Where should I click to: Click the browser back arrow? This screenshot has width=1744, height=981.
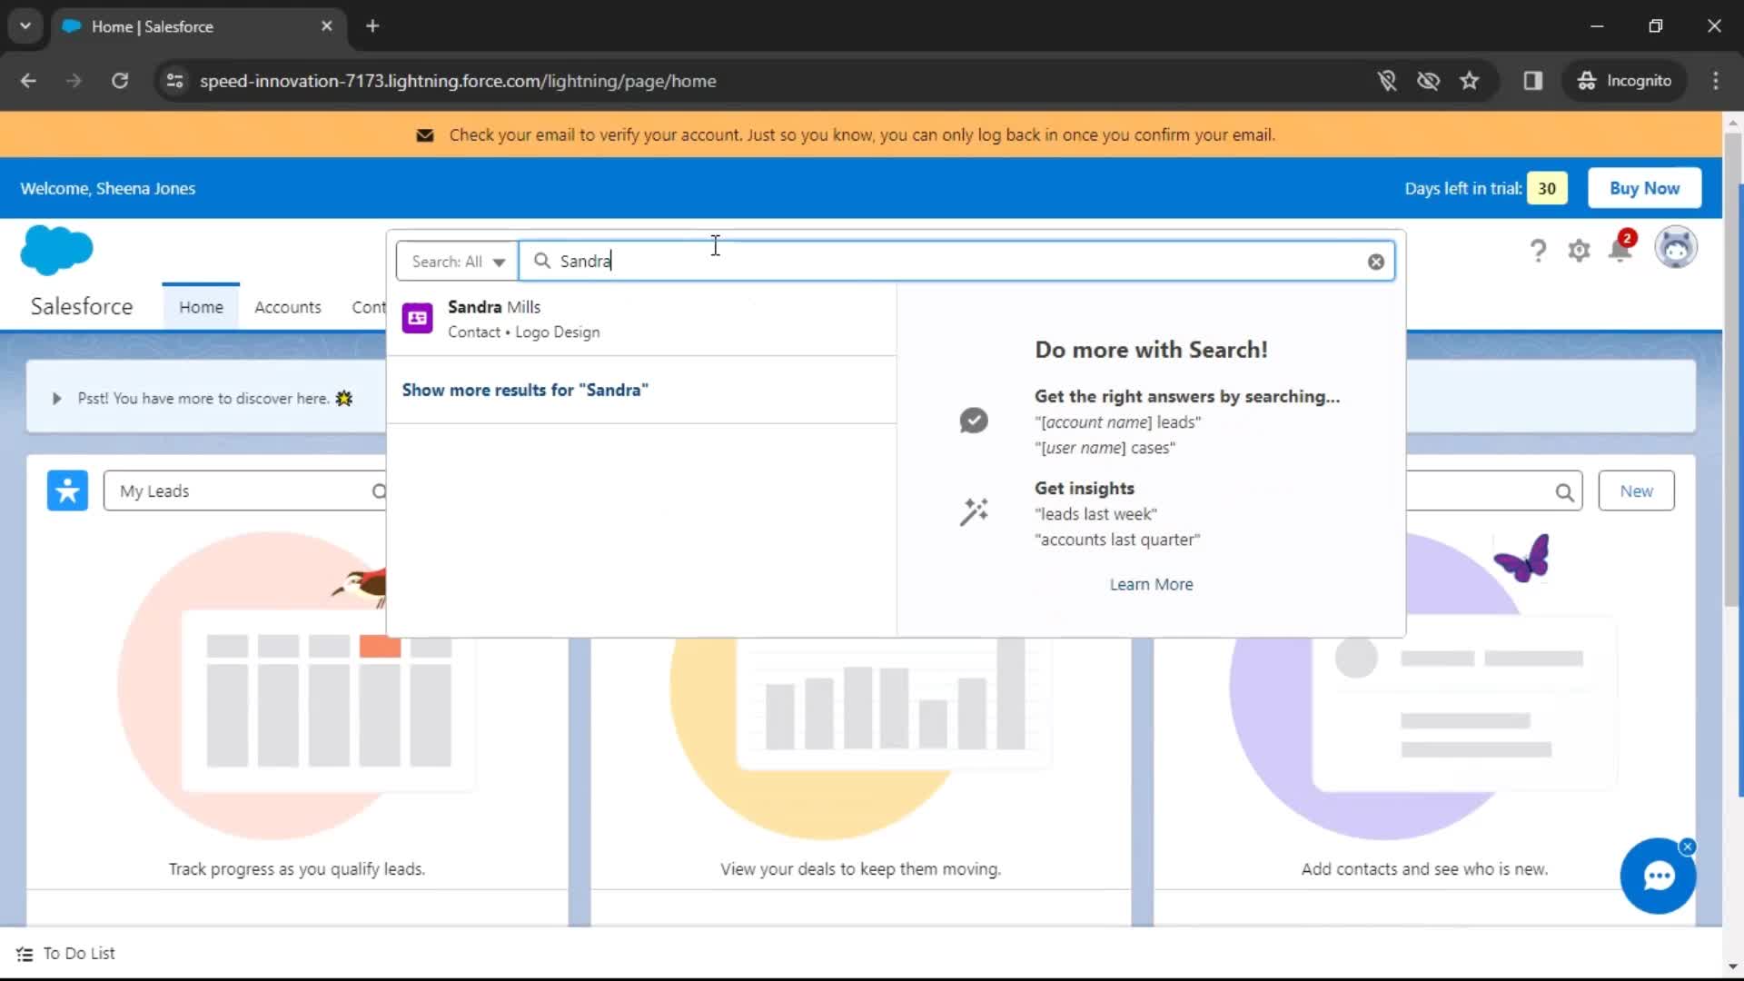click(29, 81)
